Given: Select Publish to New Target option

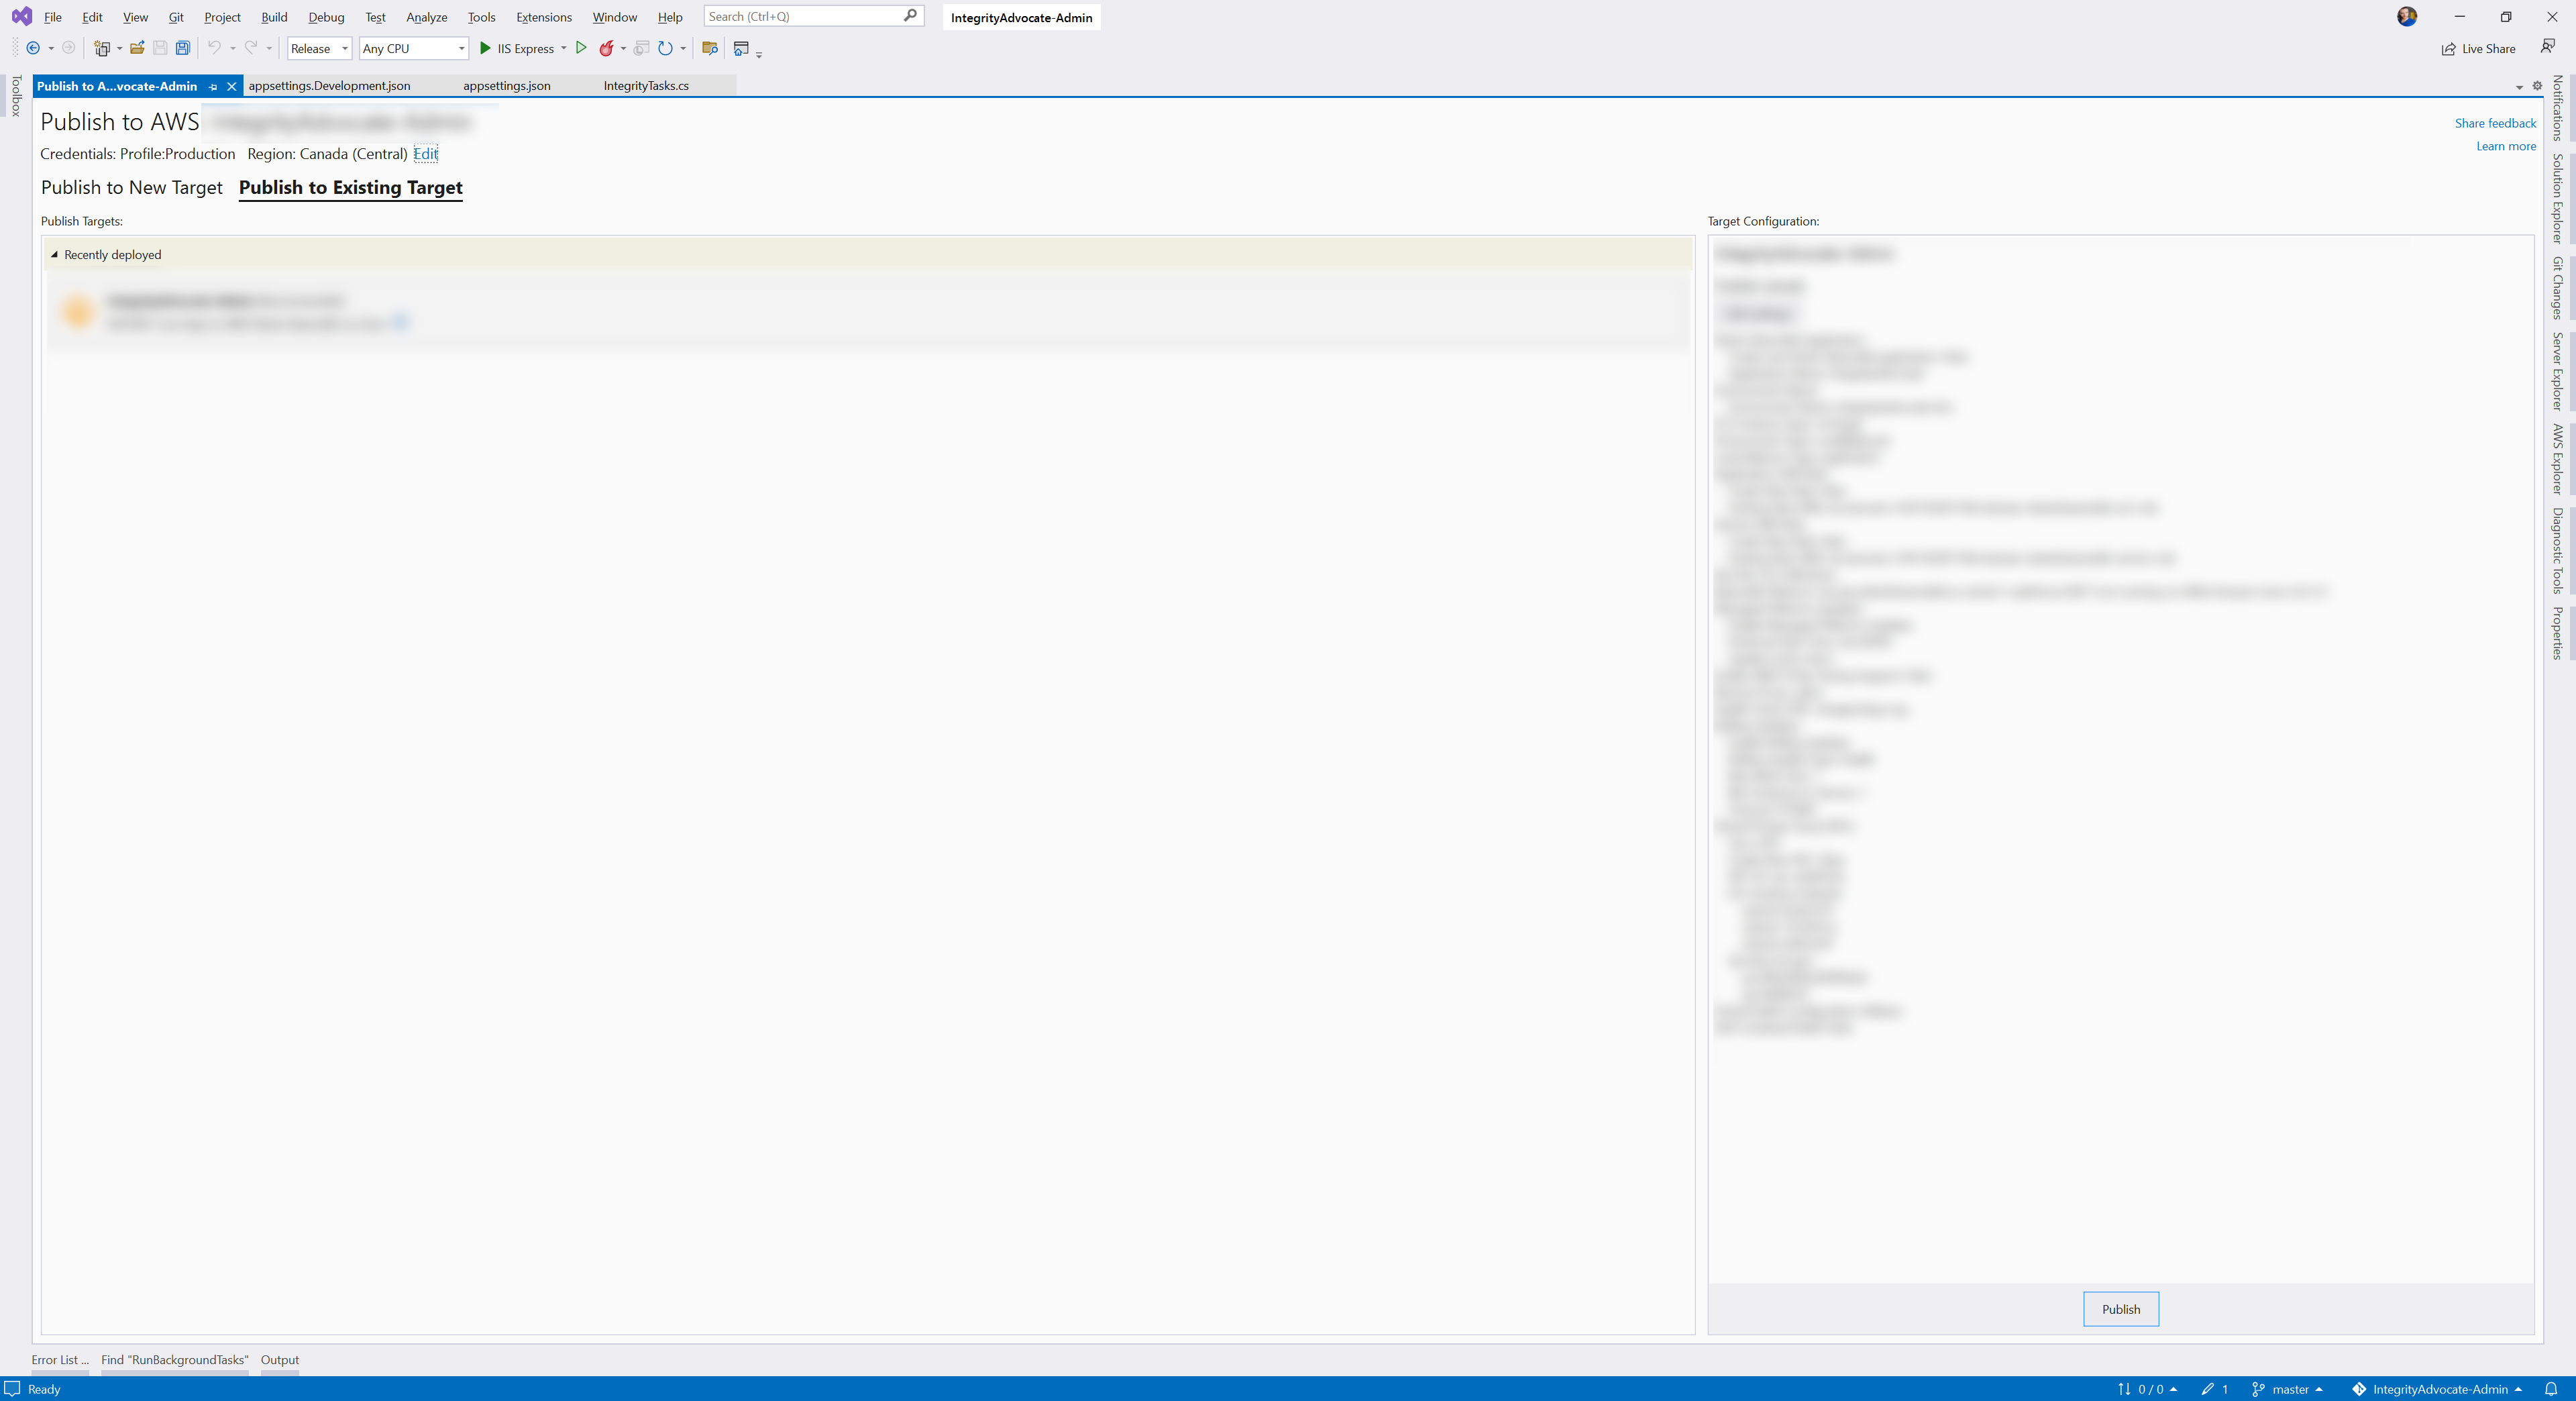Looking at the screenshot, I should click(131, 187).
